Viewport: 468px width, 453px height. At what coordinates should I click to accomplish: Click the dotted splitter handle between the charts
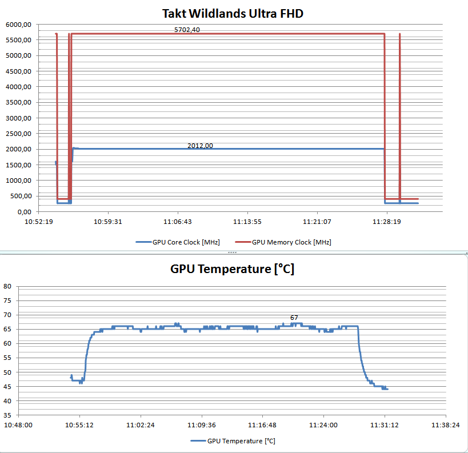tap(232, 252)
